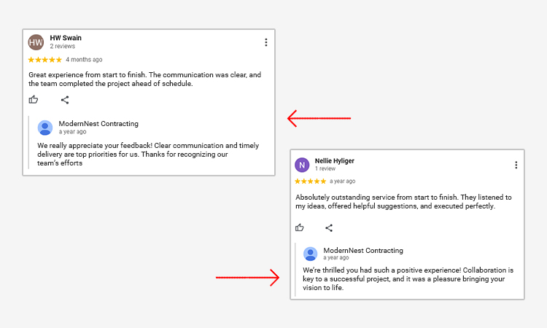
Task: Click the "2 reviews" text under HW Swain
Action: 63,47
